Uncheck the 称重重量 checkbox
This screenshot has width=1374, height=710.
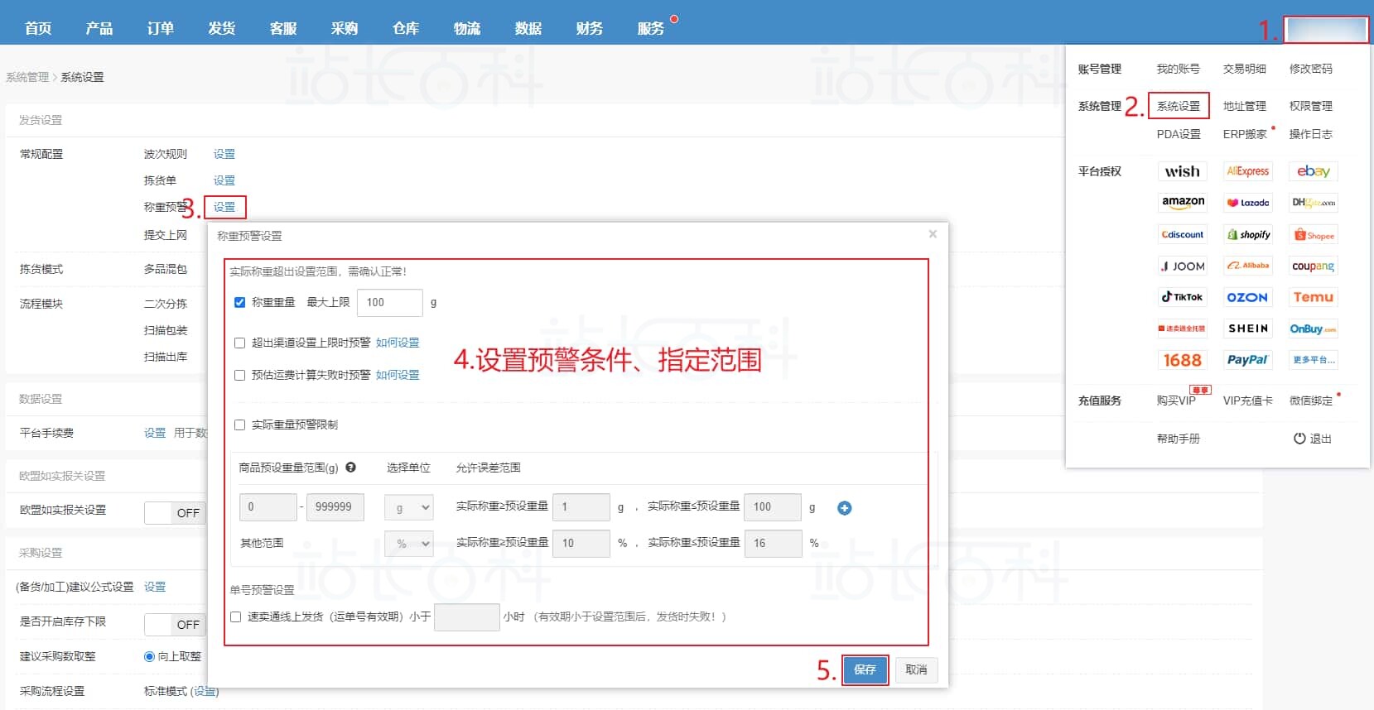click(x=240, y=303)
